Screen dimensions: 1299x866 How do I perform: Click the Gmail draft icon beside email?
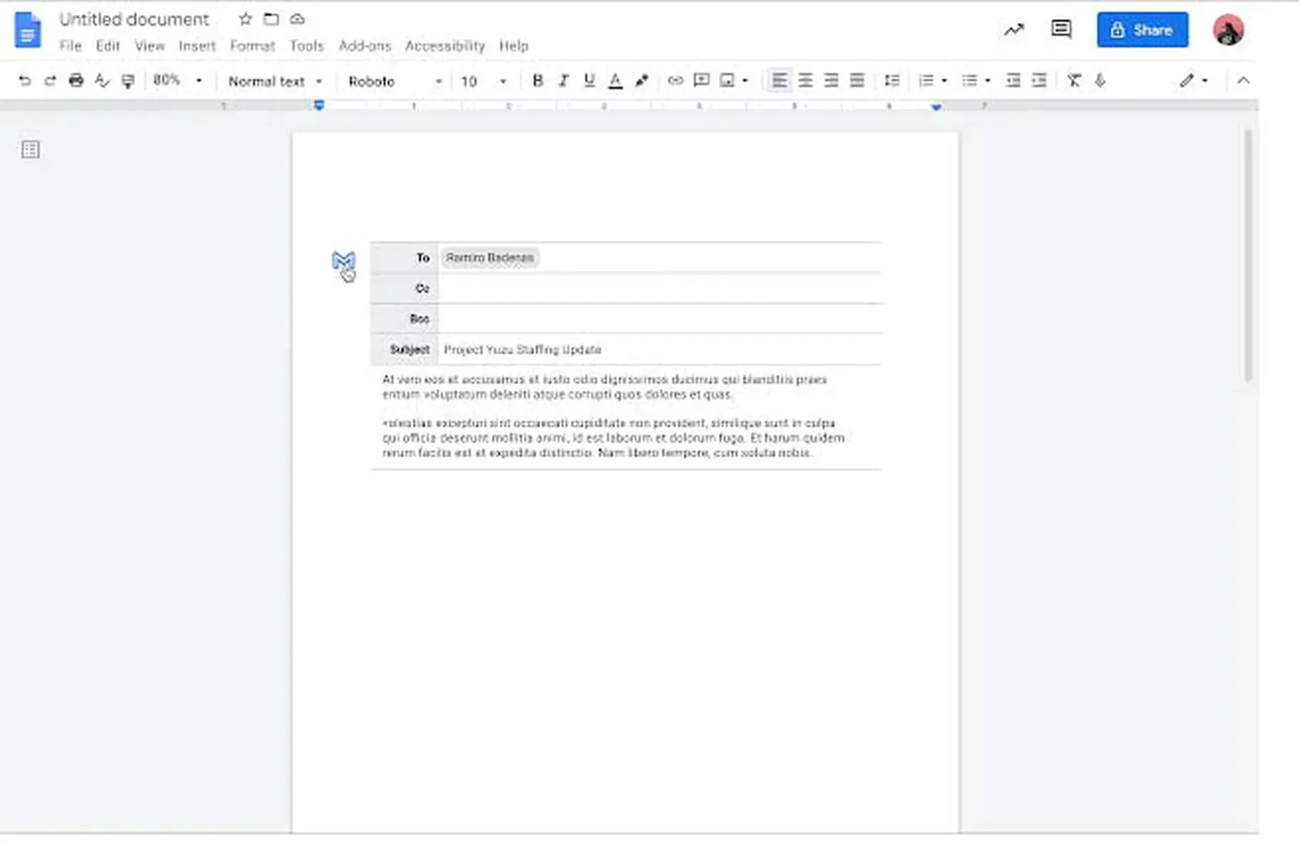(343, 261)
